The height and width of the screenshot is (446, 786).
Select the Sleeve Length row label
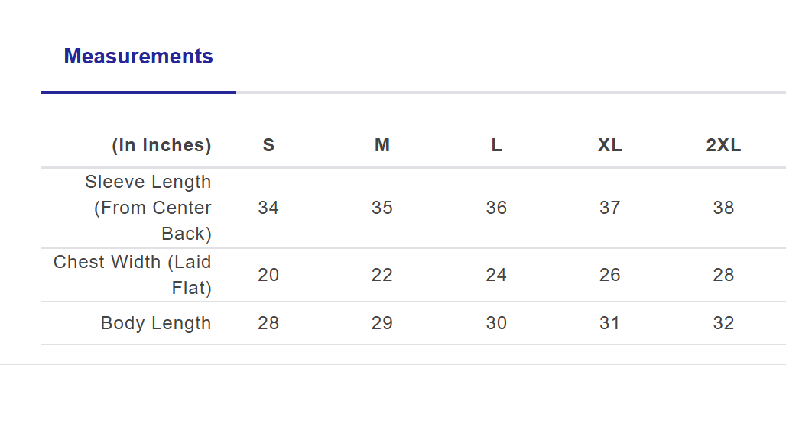click(x=148, y=208)
